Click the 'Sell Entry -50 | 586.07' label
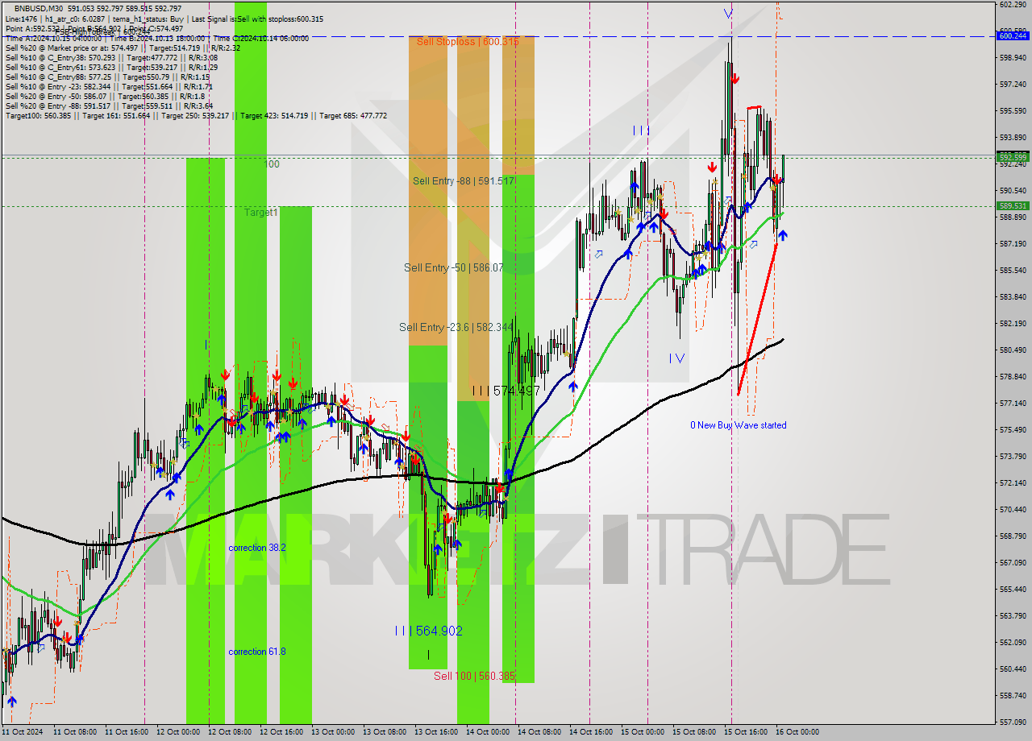Image resolution: width=1032 pixels, height=741 pixels. pyautogui.click(x=454, y=267)
